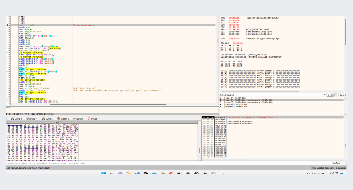Open the Default (stdcall) calling convention dropdown

click(273, 95)
